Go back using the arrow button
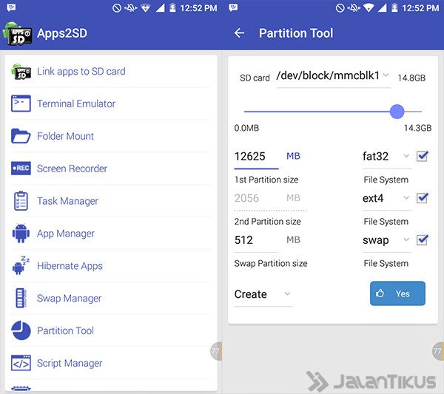The image size is (444, 394). click(x=239, y=33)
